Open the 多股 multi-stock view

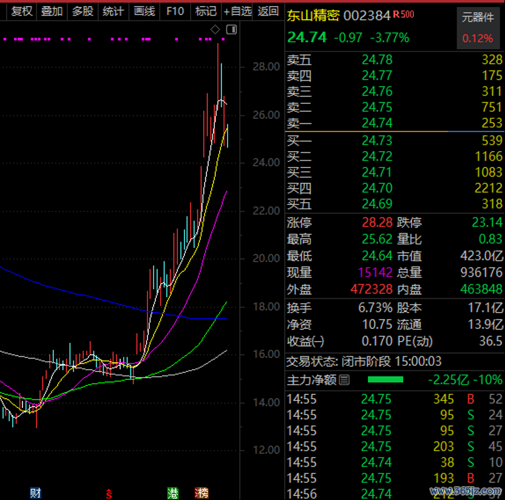[x=83, y=12]
